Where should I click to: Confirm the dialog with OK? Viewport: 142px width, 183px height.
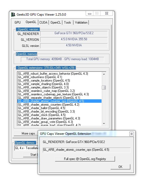[x=120, y=167]
